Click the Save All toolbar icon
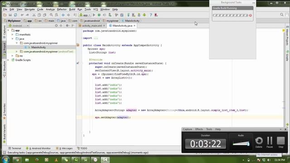290x163 pixels. (10, 15)
